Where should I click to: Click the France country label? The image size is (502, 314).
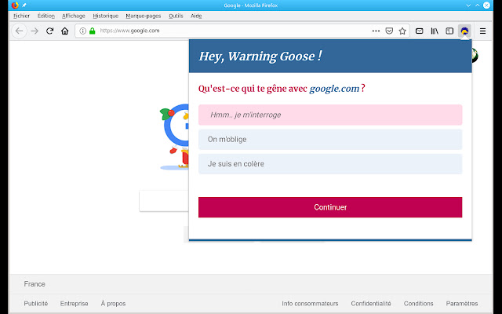[x=35, y=284]
